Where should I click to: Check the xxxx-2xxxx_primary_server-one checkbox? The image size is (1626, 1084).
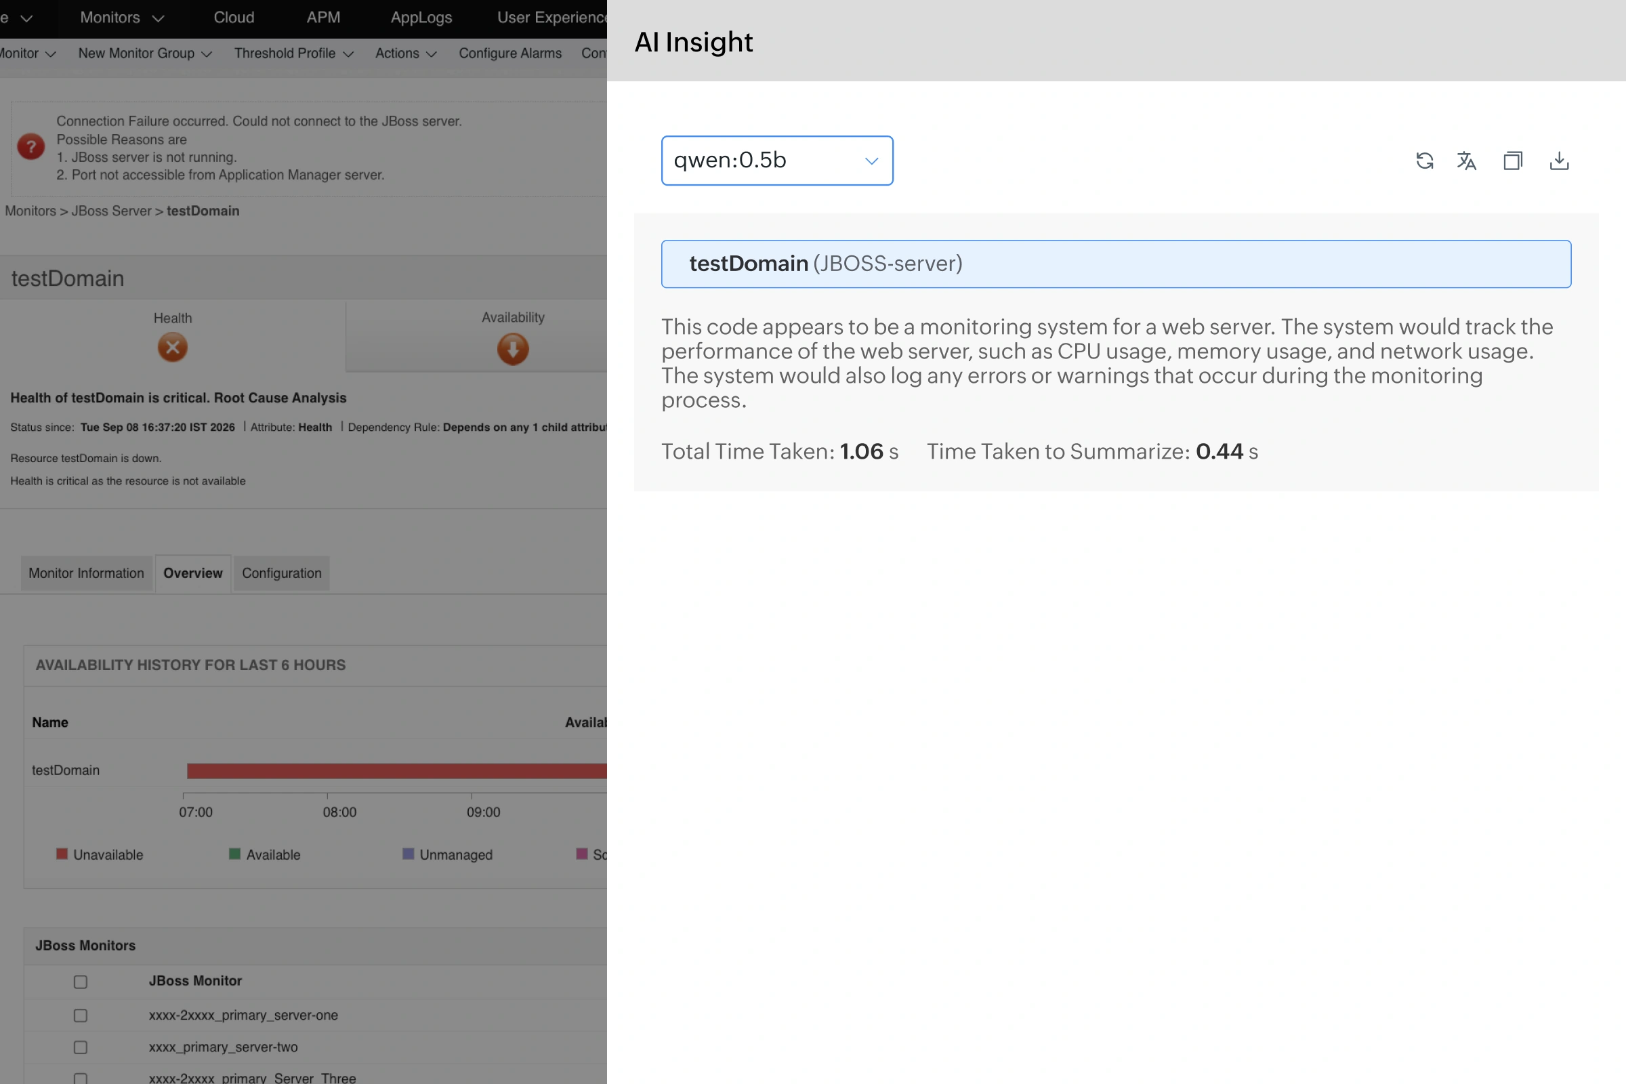click(x=81, y=1016)
